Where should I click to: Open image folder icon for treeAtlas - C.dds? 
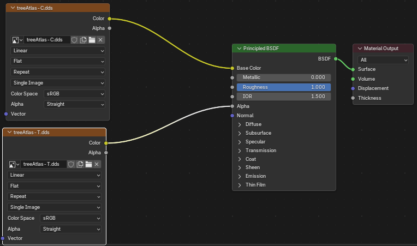(92, 40)
